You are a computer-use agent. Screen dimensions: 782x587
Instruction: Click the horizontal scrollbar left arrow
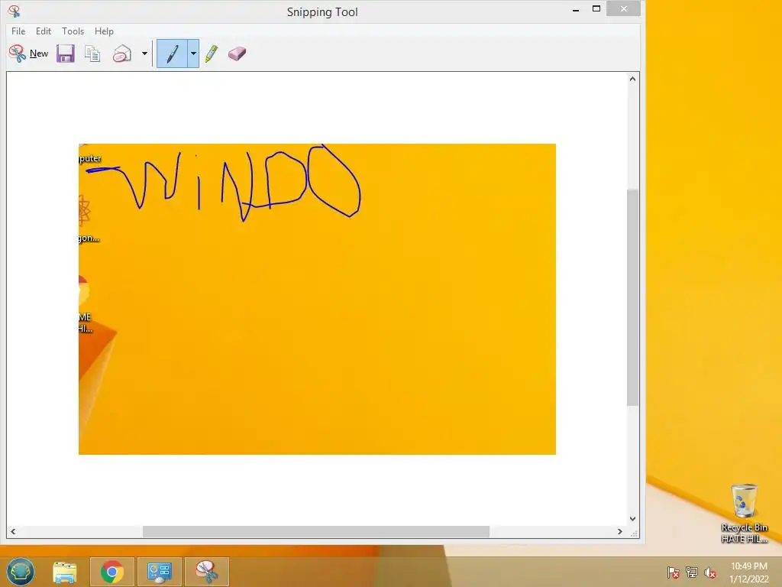(x=14, y=532)
